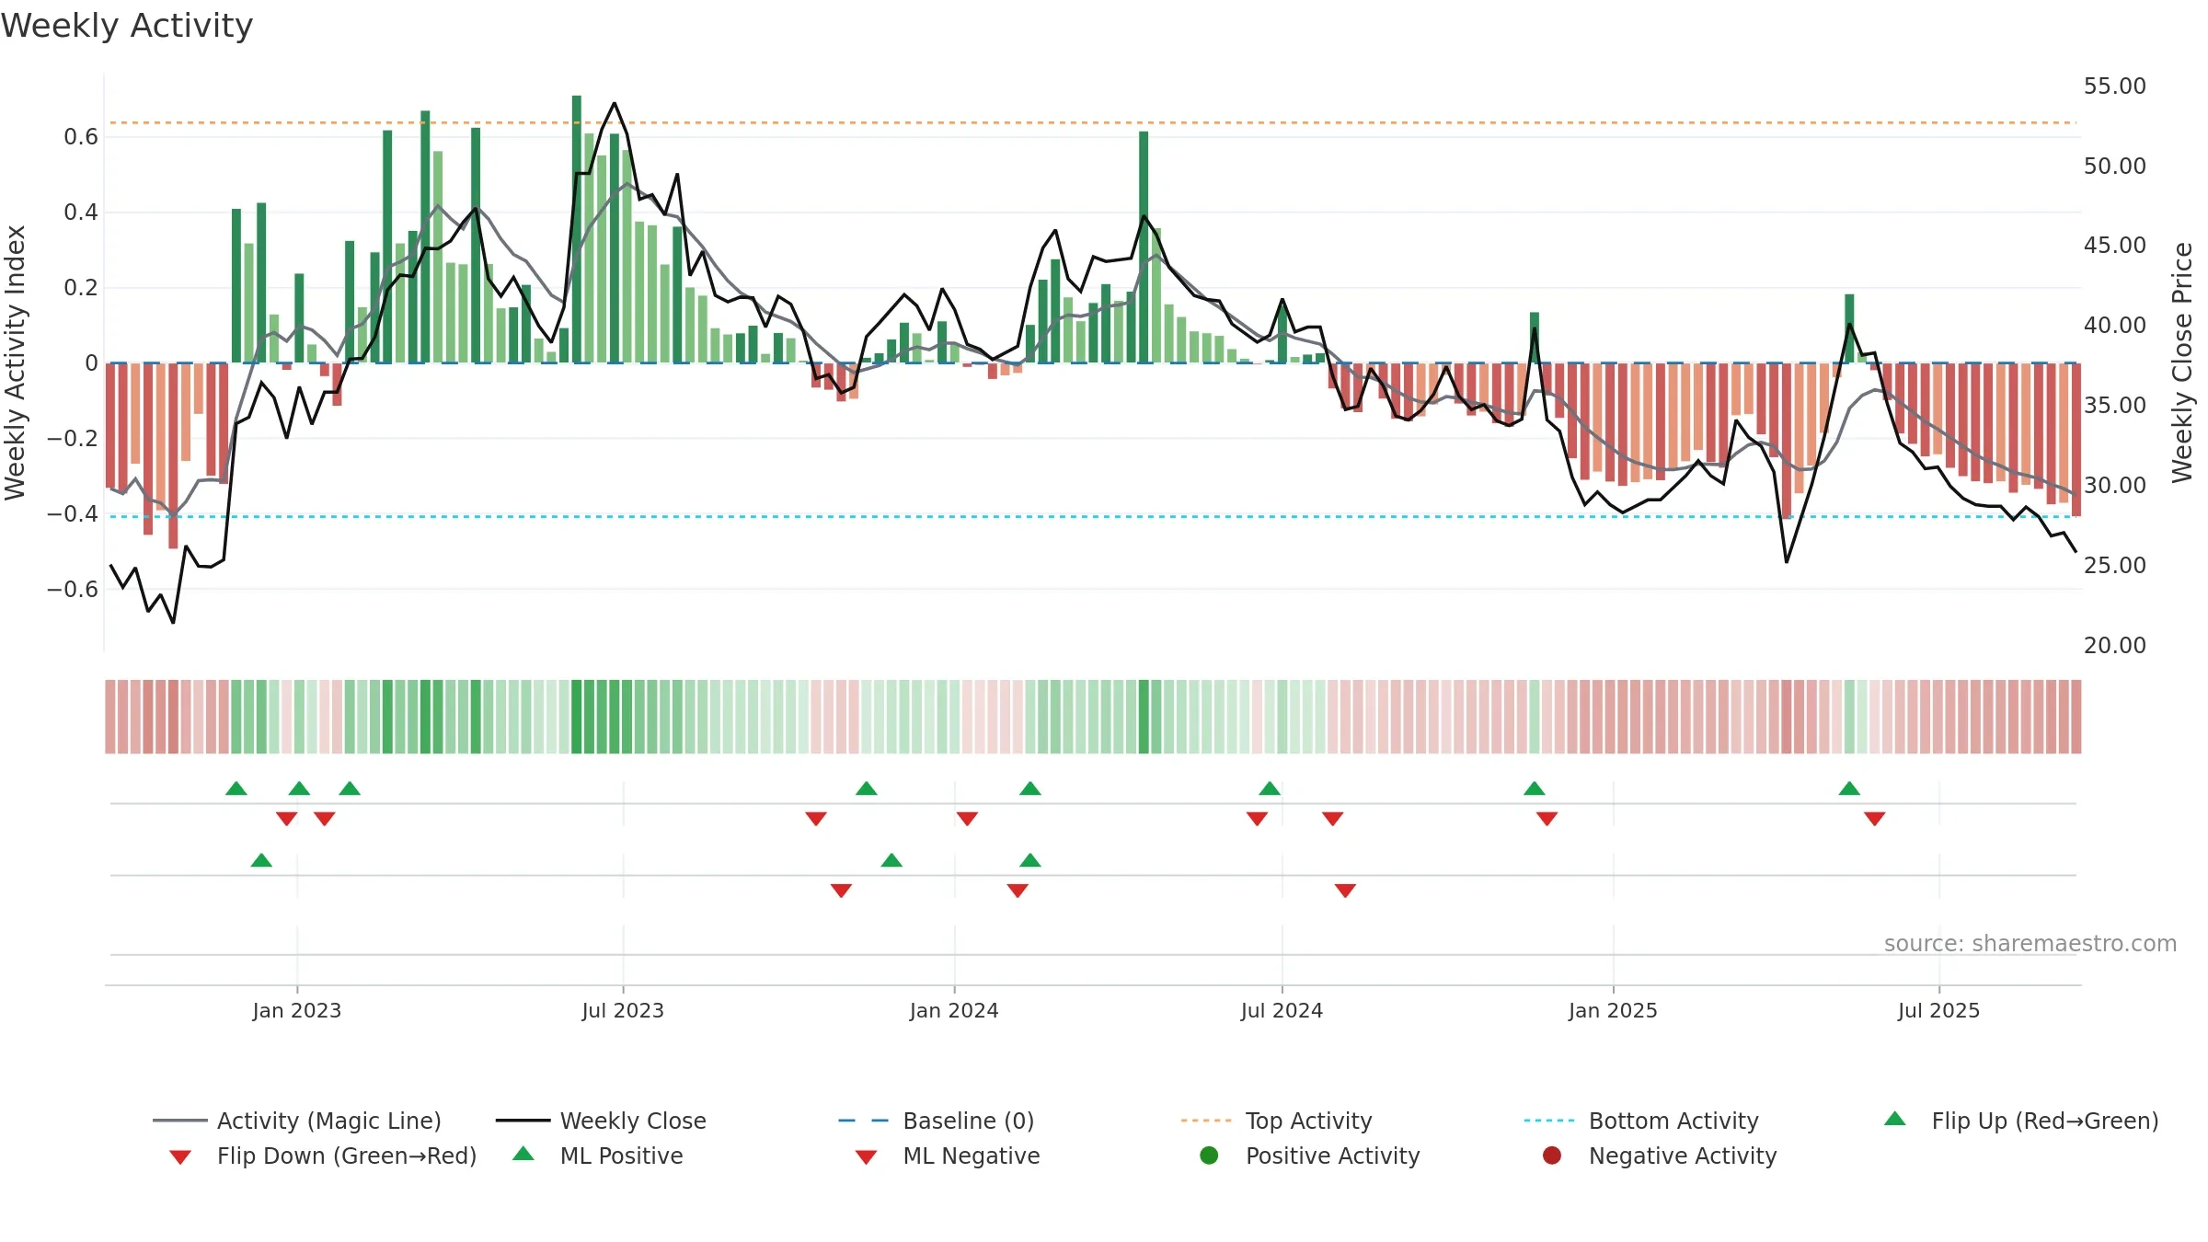This screenshot has width=2208, height=1242.
Task: Click the Bottom Activity legend entry
Action: (x=1641, y=1121)
